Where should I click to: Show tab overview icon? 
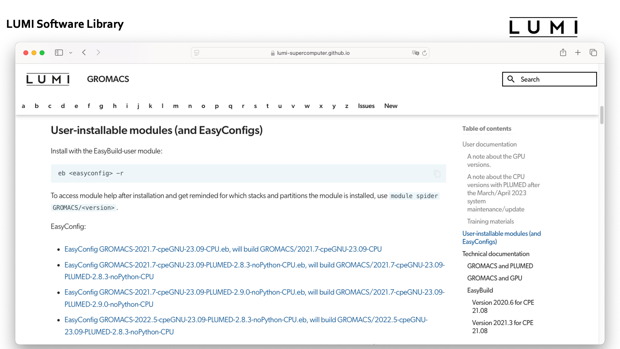[x=593, y=52]
